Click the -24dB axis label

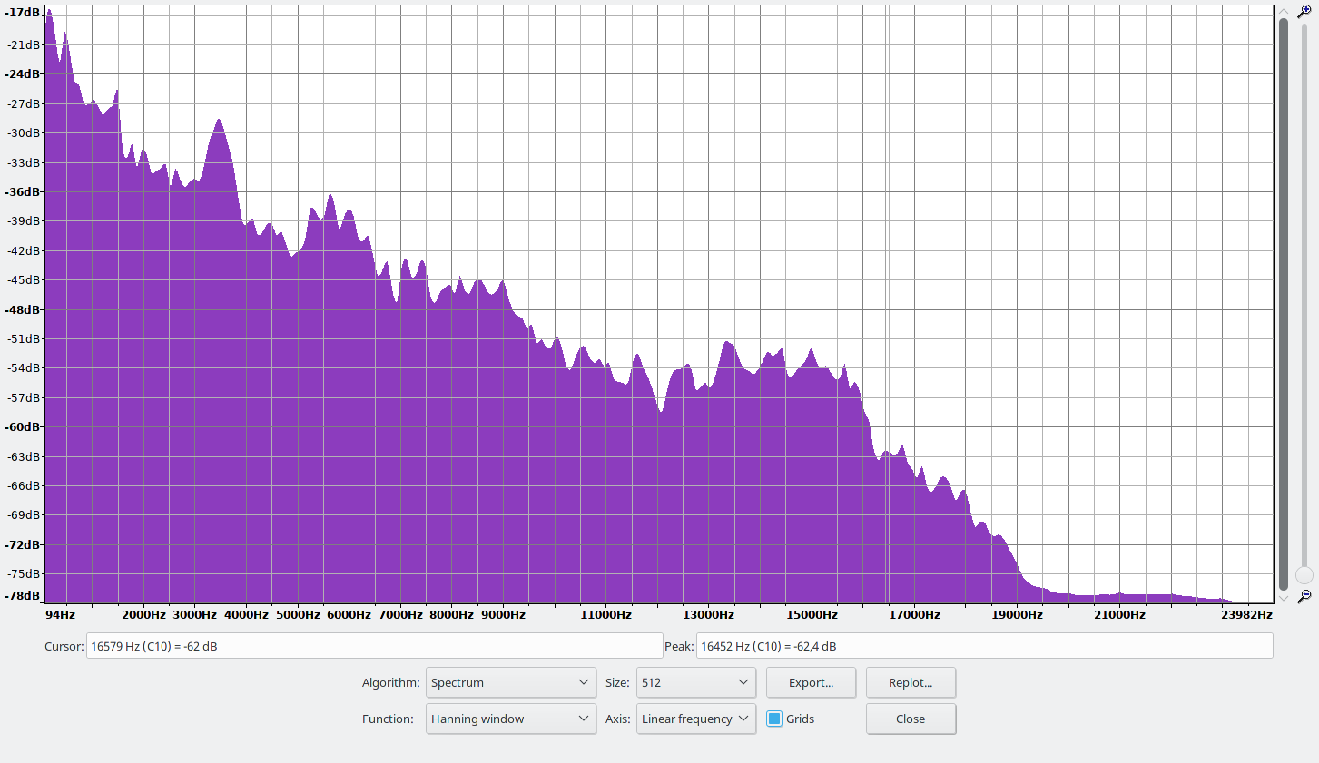click(x=23, y=73)
